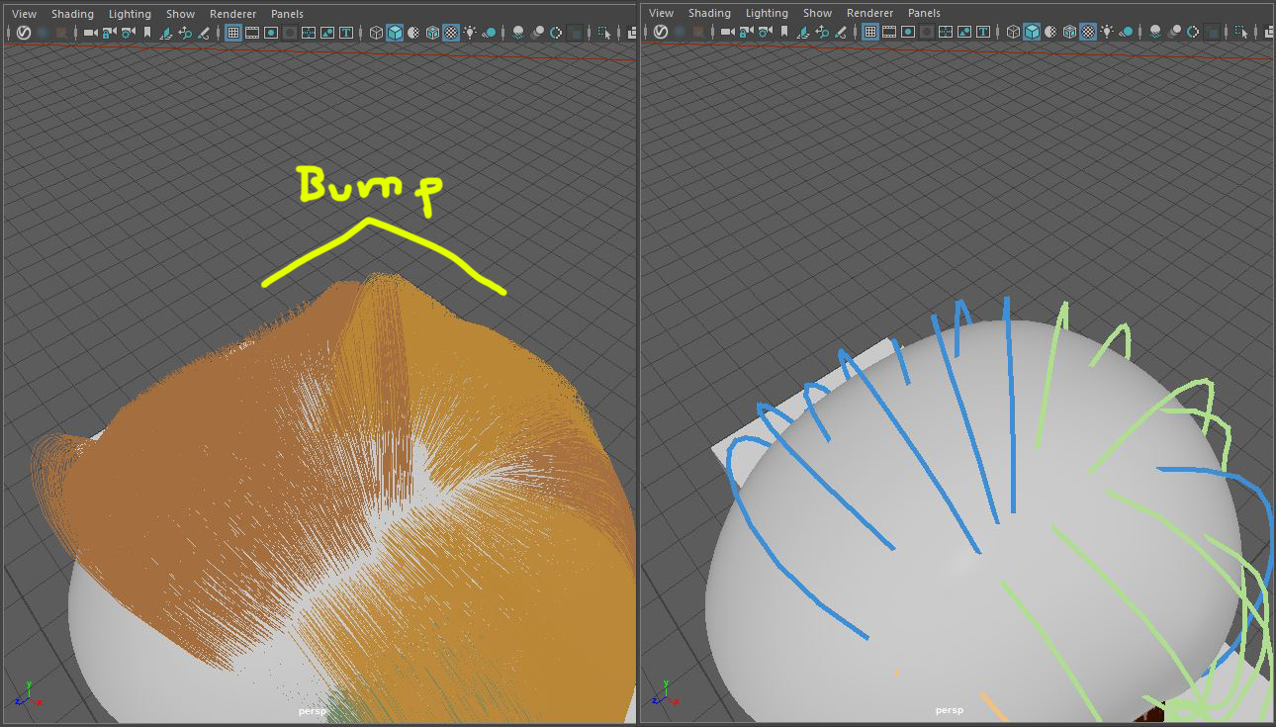Open Bookmarks icon in left viewport toolbar
The height and width of the screenshot is (727, 1276).
tap(147, 33)
